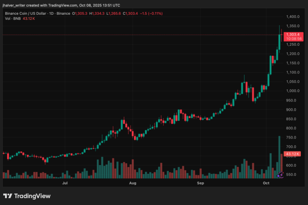Click the Jul label on time axis

(65, 183)
